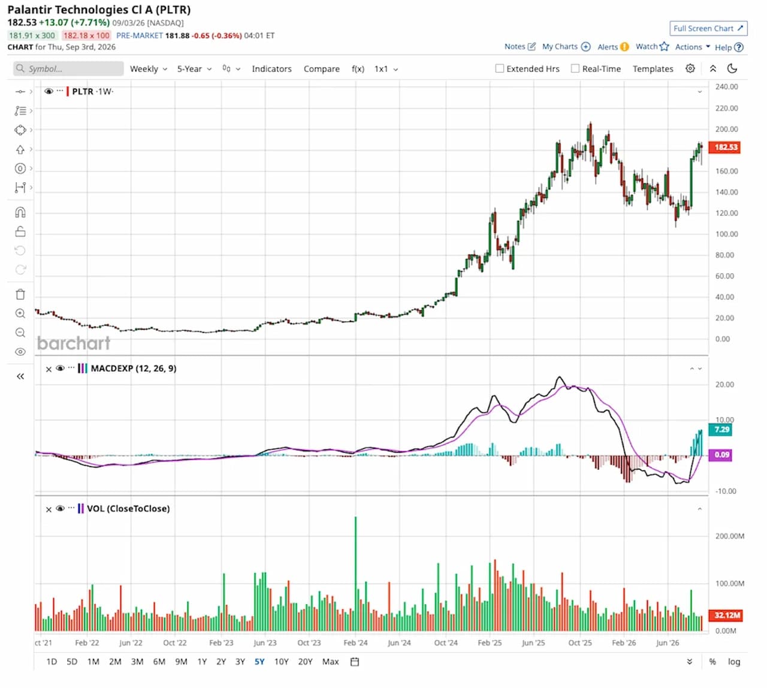Select the trend line drawing tool
Viewport: 767px width, 688px height.
pos(20,92)
